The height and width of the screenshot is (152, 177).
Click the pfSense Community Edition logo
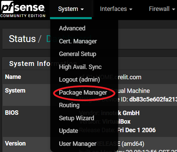[23, 9]
